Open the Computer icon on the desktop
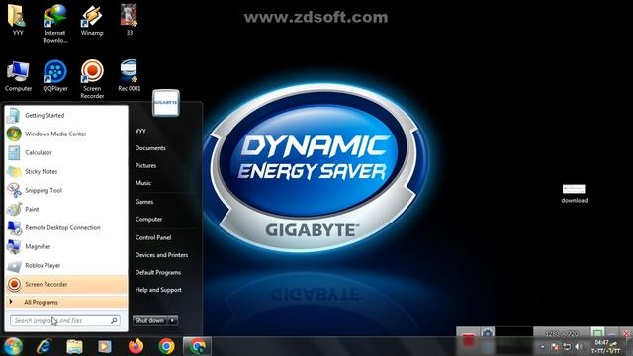 [18, 76]
